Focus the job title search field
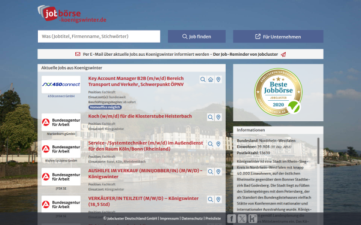361x225 pixels. coord(99,36)
